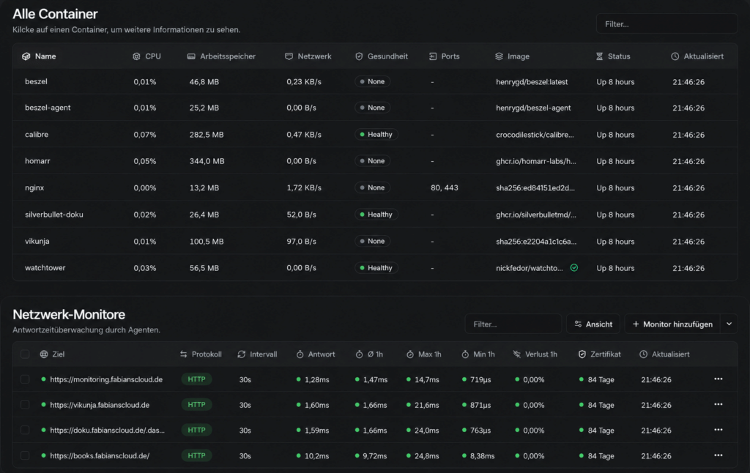Image resolution: width=750 pixels, height=473 pixels.
Task: Sort monitors by the Verlust 1h column
Action: point(535,354)
